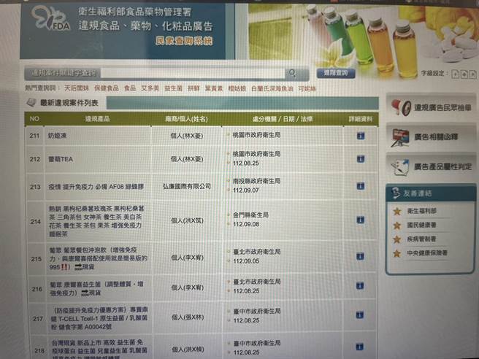Viewport: 479px width, 359px height.
Task: Click product cell 蕾萌TEA
Action: coord(61,159)
